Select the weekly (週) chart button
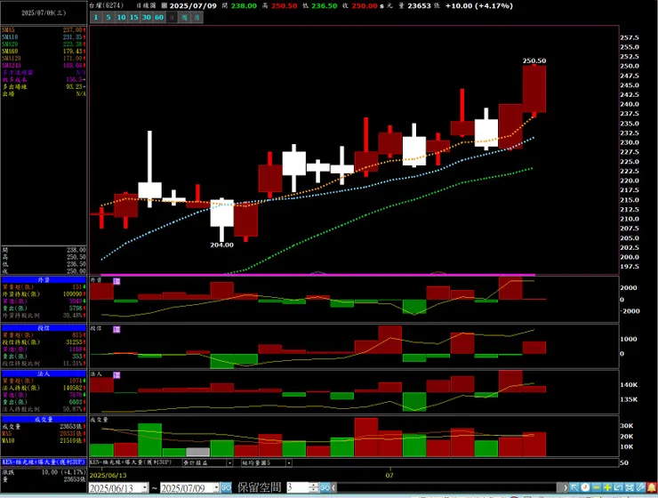Screen dimensions: 658x498 pyautogui.click(x=185, y=17)
